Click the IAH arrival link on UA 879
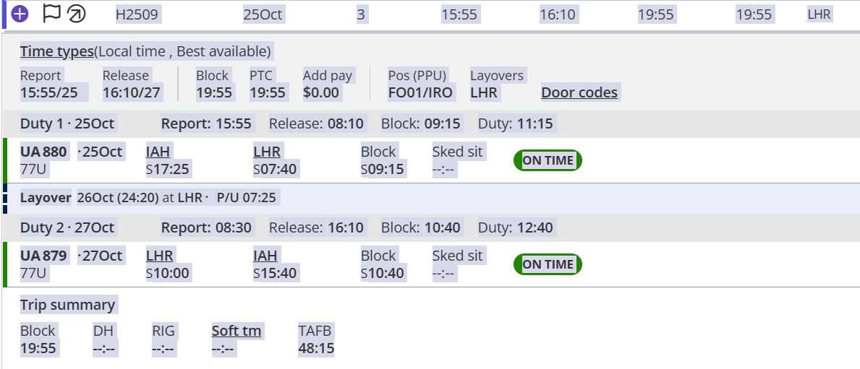The height and width of the screenshot is (369, 860). pos(265,256)
